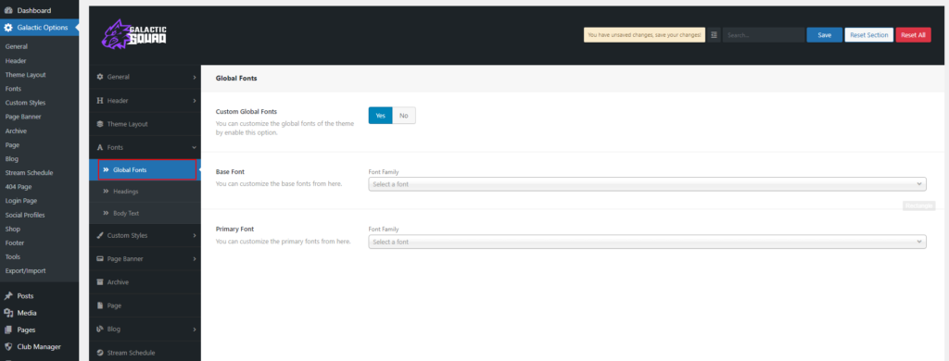
Task: Click the expand-all sections icon beside search
Action: [x=715, y=35]
